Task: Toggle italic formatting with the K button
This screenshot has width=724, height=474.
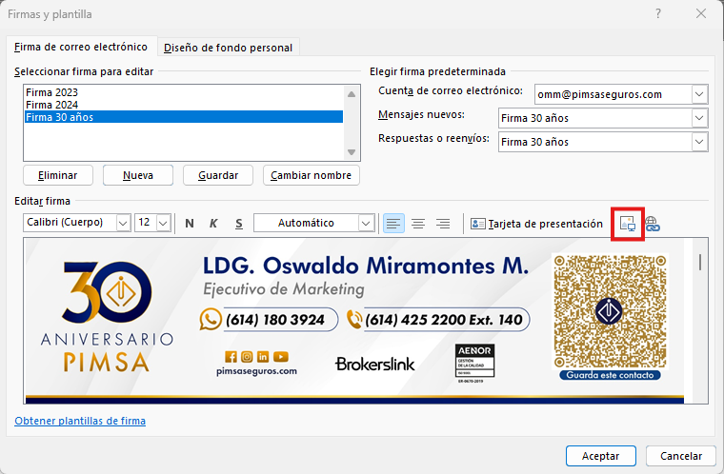Action: (x=213, y=224)
